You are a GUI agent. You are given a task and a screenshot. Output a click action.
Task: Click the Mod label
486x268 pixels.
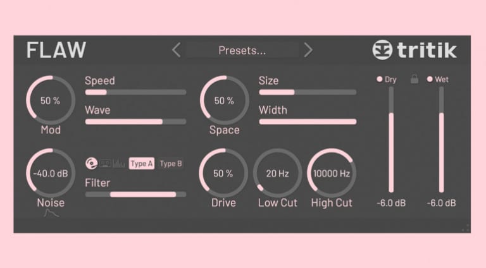[51, 130]
